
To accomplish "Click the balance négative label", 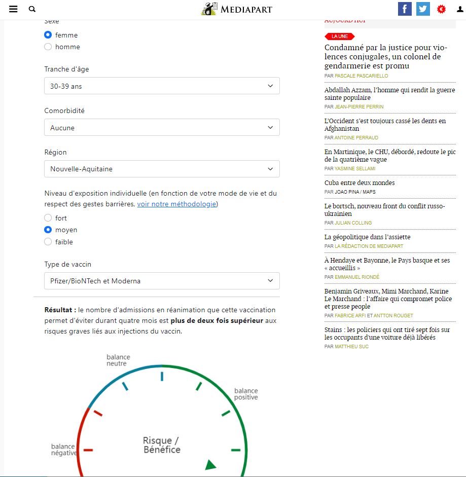I will [x=64, y=450].
